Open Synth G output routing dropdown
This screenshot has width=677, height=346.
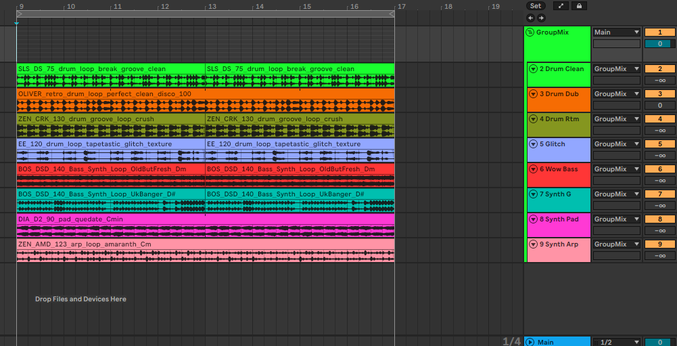[617, 194]
